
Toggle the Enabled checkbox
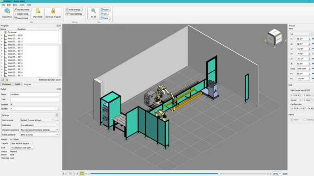12,104
